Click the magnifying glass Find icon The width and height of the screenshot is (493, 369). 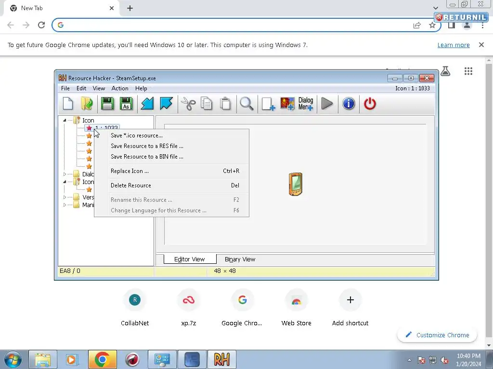point(246,104)
